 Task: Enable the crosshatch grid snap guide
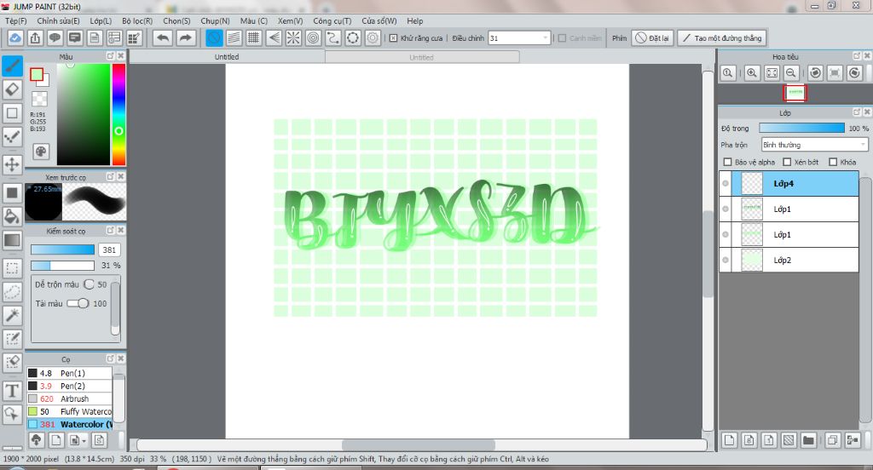click(x=254, y=37)
